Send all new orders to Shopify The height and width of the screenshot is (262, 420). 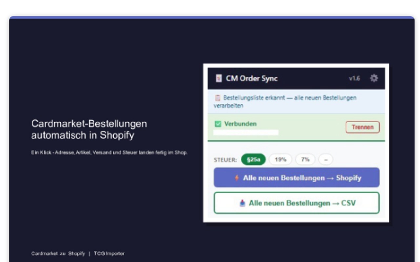297,178
